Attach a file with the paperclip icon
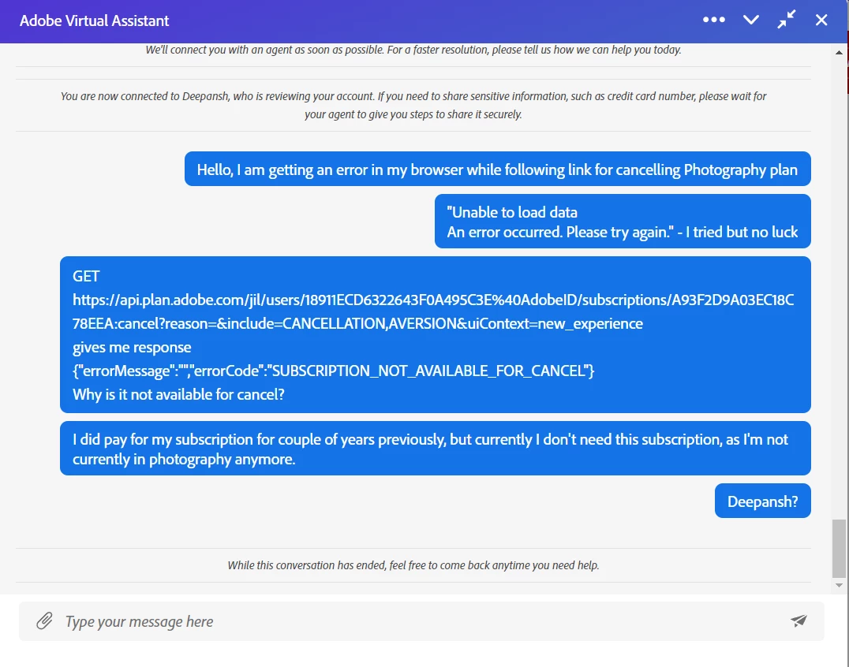Viewport: 849px width, 667px height. tap(44, 621)
